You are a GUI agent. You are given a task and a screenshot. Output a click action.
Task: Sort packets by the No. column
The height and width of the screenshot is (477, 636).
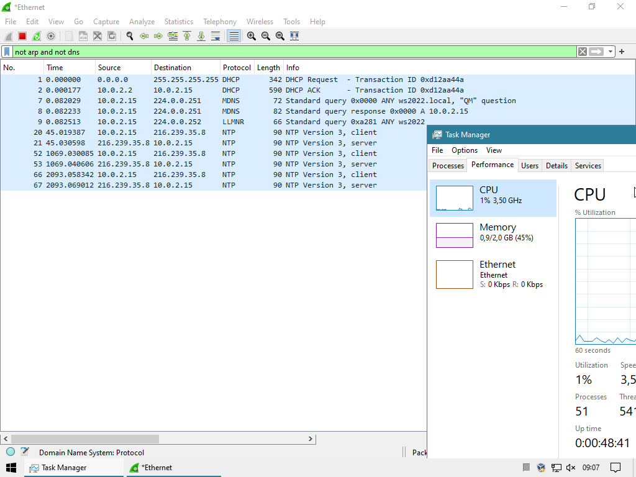[x=22, y=68]
